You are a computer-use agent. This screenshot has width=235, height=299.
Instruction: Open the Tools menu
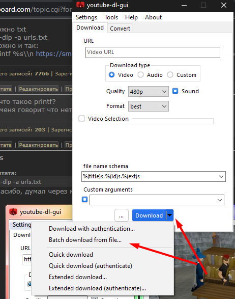[x=111, y=17]
